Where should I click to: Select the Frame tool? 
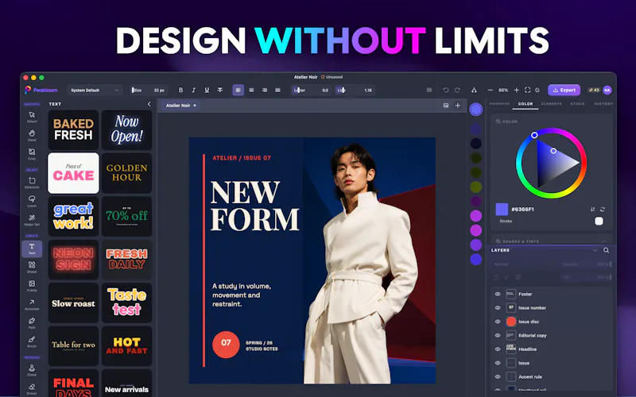pyautogui.click(x=32, y=286)
